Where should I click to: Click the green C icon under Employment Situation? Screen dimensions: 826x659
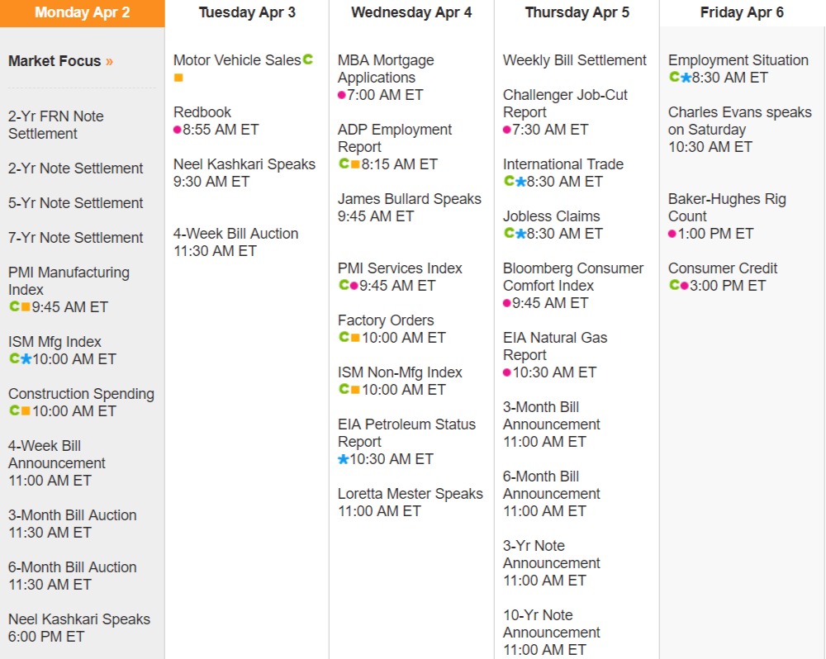(674, 78)
